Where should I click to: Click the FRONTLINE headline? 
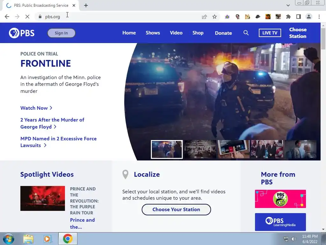[46, 63]
